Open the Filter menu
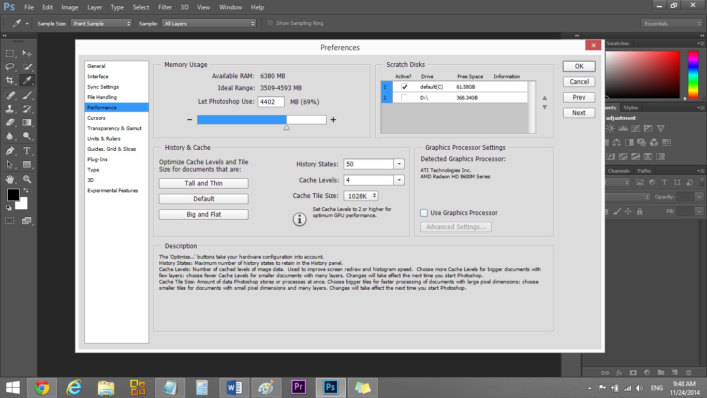The width and height of the screenshot is (707, 398). (x=165, y=7)
